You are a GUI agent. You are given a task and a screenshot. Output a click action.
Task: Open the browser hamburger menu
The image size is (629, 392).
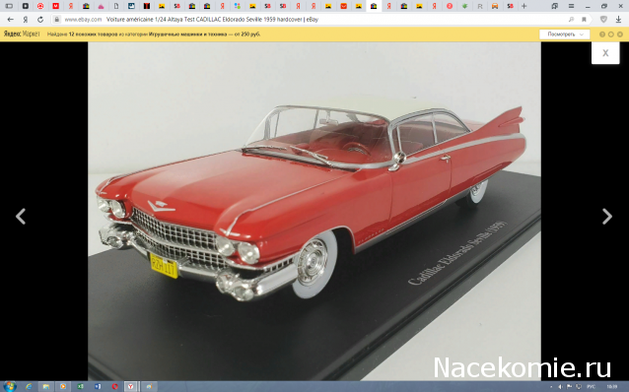571,6
